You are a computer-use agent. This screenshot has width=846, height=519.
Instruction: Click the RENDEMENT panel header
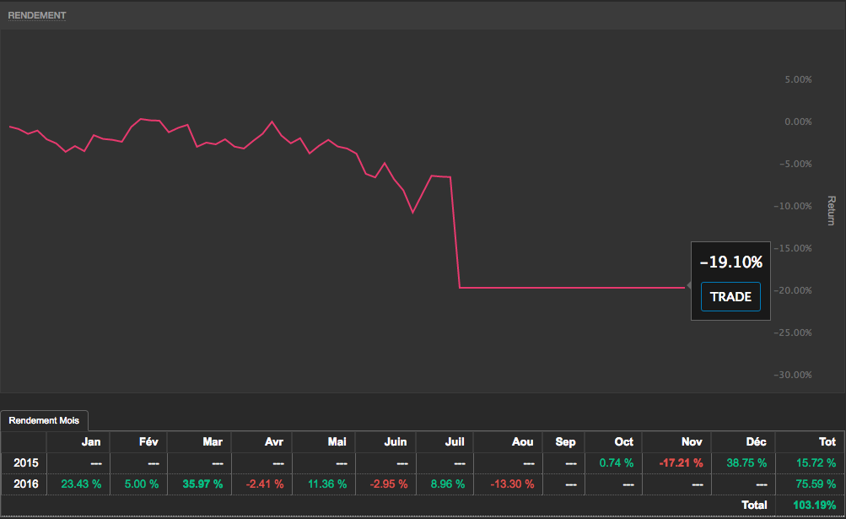coord(37,15)
